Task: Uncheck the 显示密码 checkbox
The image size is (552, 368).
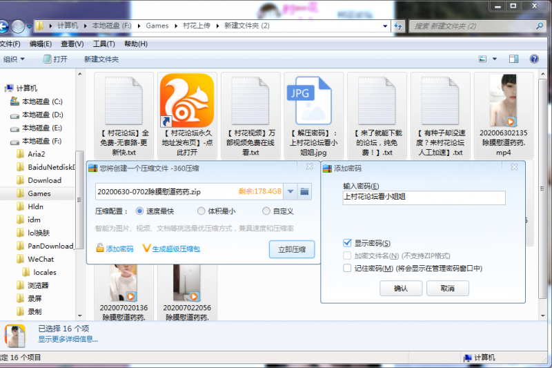Action: pyautogui.click(x=347, y=243)
